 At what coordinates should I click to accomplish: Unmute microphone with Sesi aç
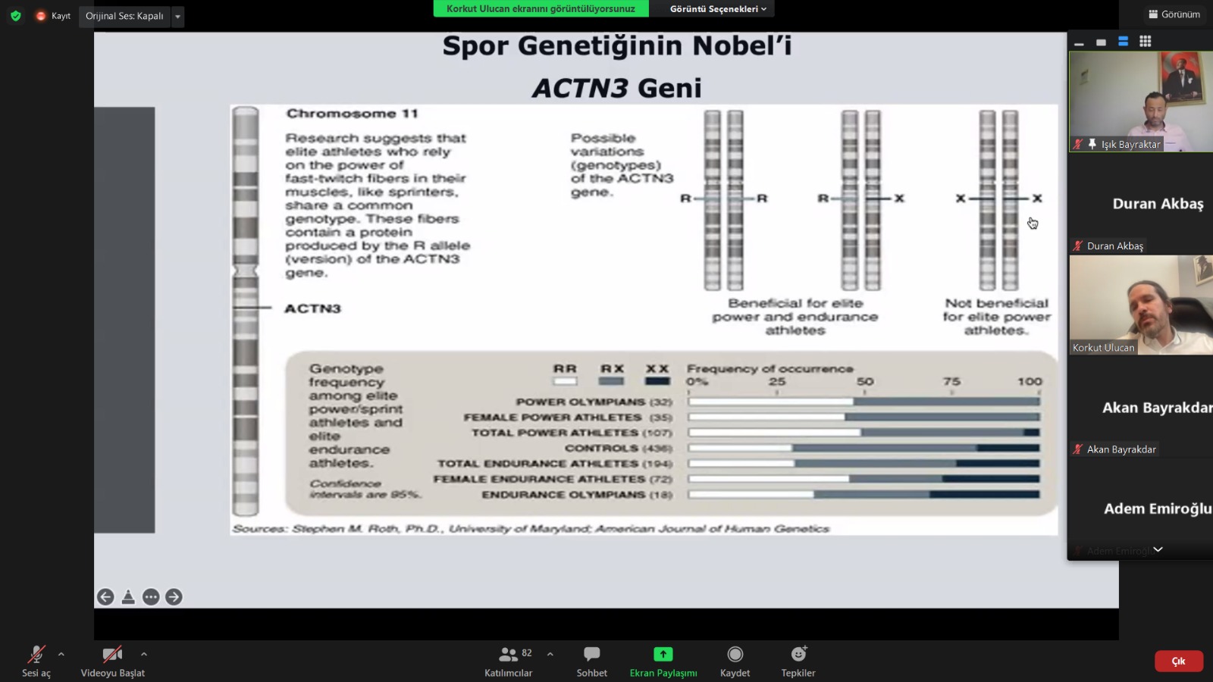click(x=36, y=660)
